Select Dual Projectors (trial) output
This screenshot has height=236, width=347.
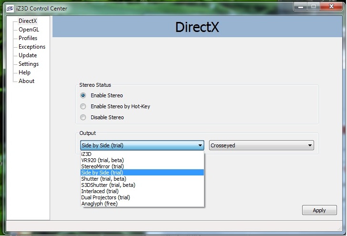tap(142, 197)
